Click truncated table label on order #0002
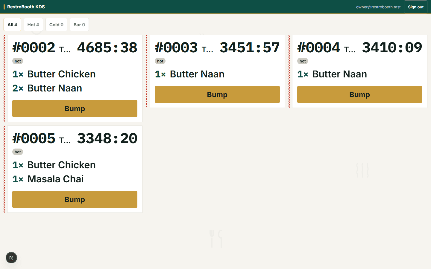 [65, 50]
